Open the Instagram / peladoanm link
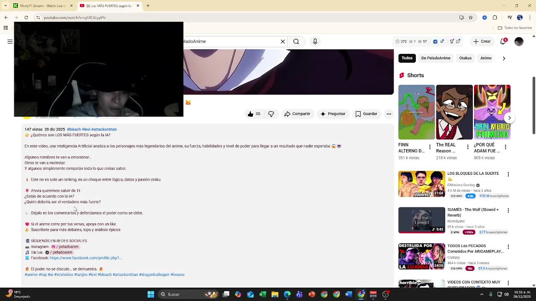536x301 pixels. coord(65,247)
